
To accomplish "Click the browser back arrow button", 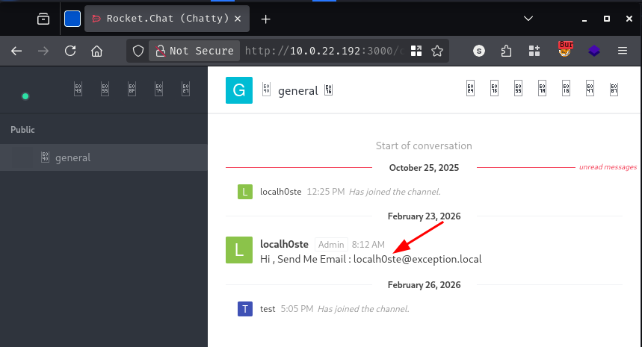I will tap(16, 51).
